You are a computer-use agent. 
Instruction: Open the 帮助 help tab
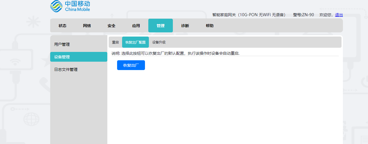click(x=210, y=26)
